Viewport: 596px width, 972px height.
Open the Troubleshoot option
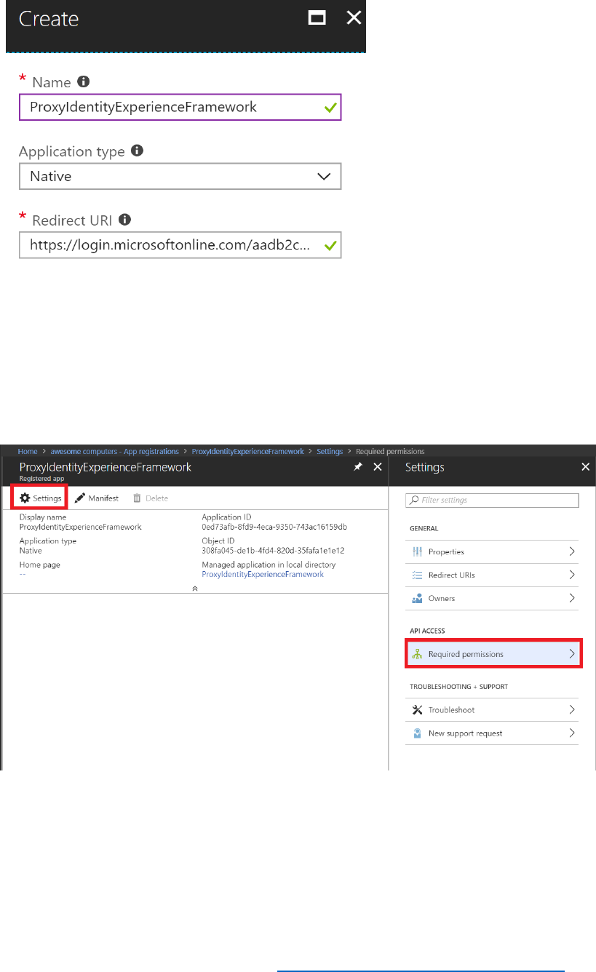point(492,709)
